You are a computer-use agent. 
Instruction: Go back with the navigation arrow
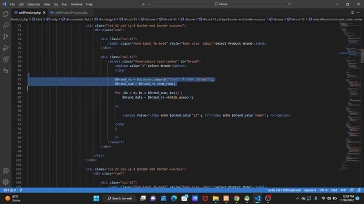click(x=144, y=4)
